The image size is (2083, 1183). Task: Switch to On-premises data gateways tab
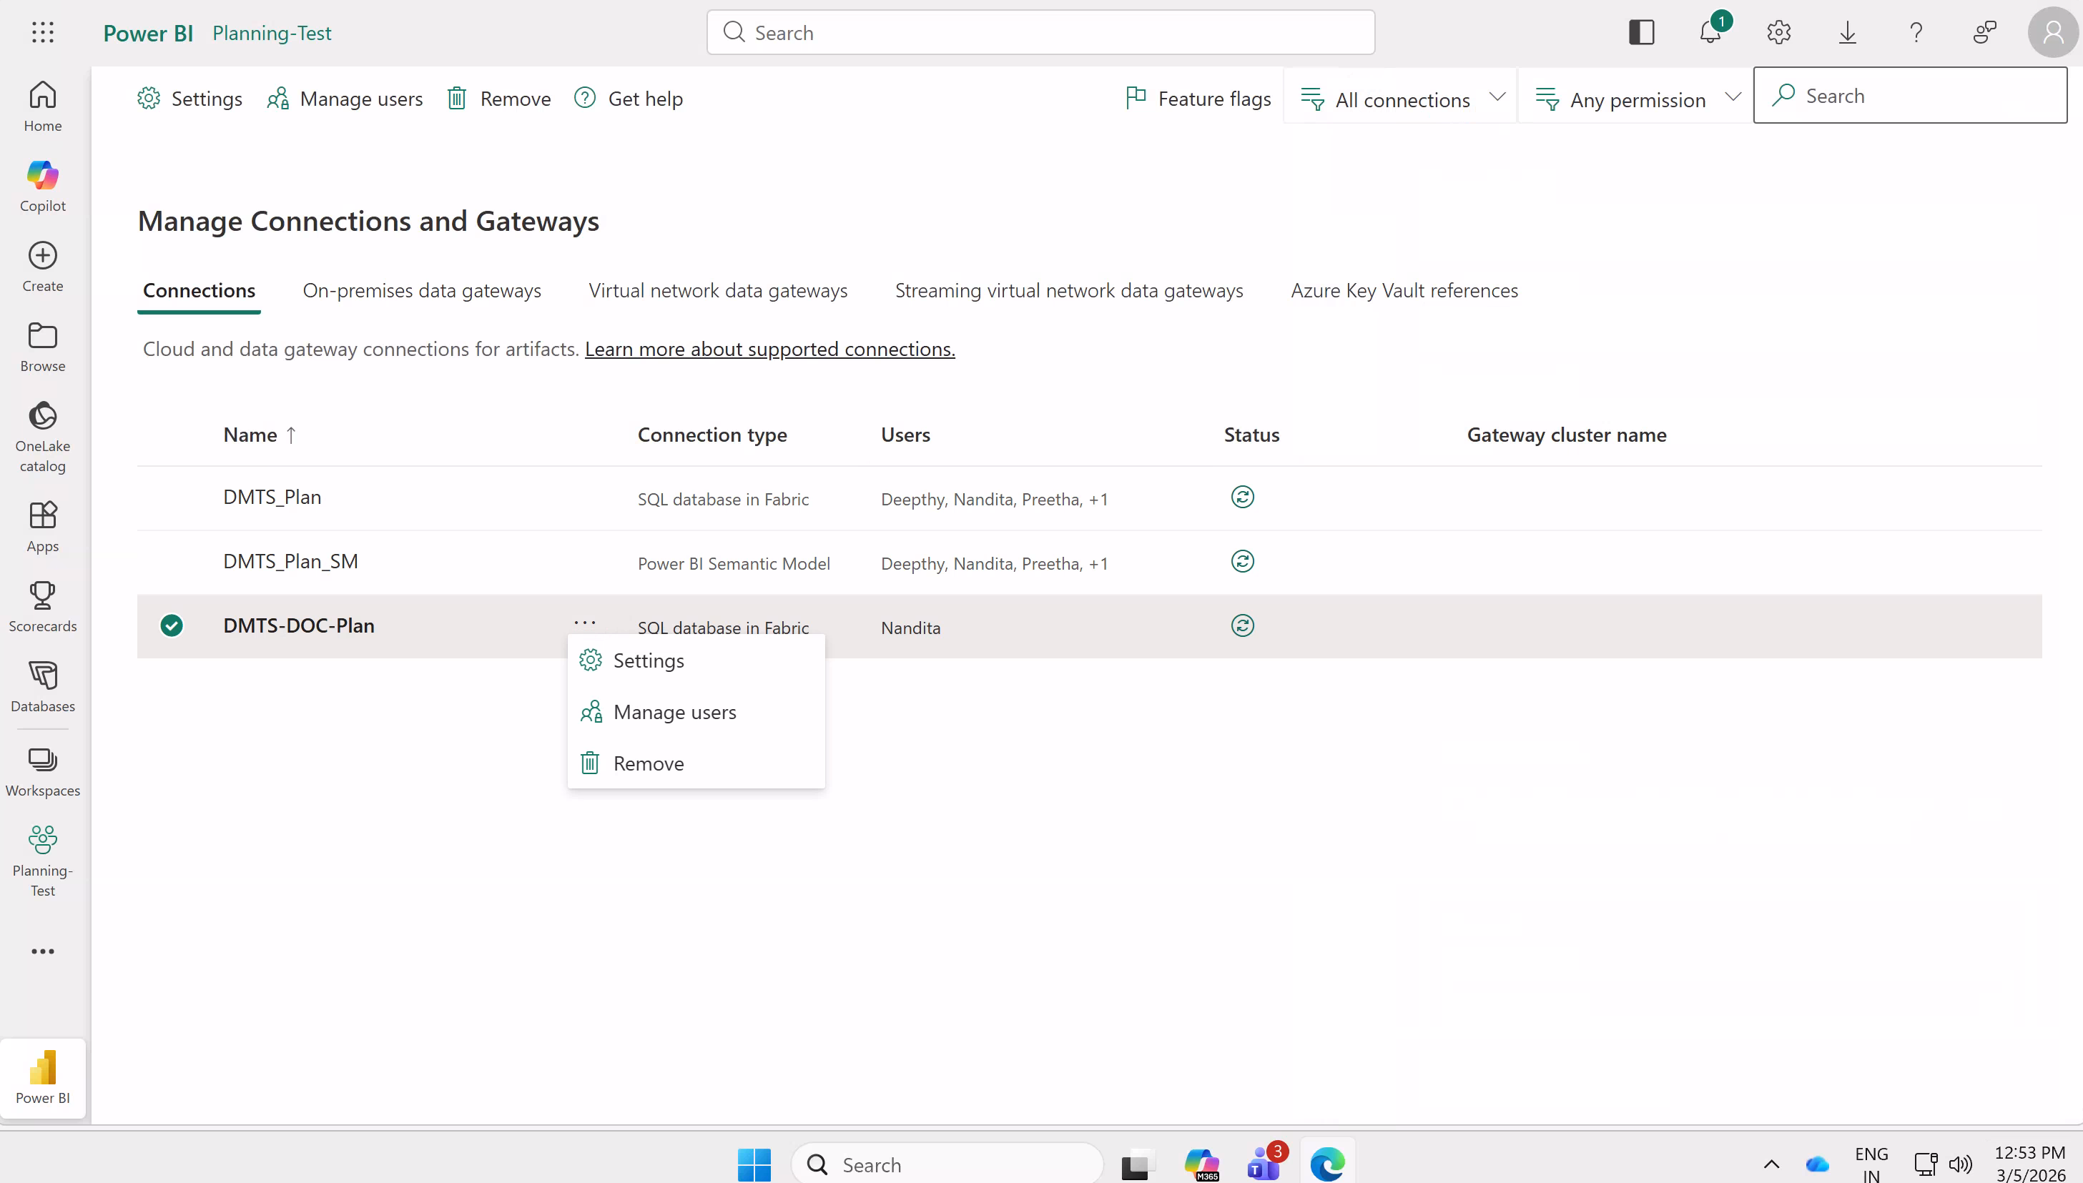422,290
